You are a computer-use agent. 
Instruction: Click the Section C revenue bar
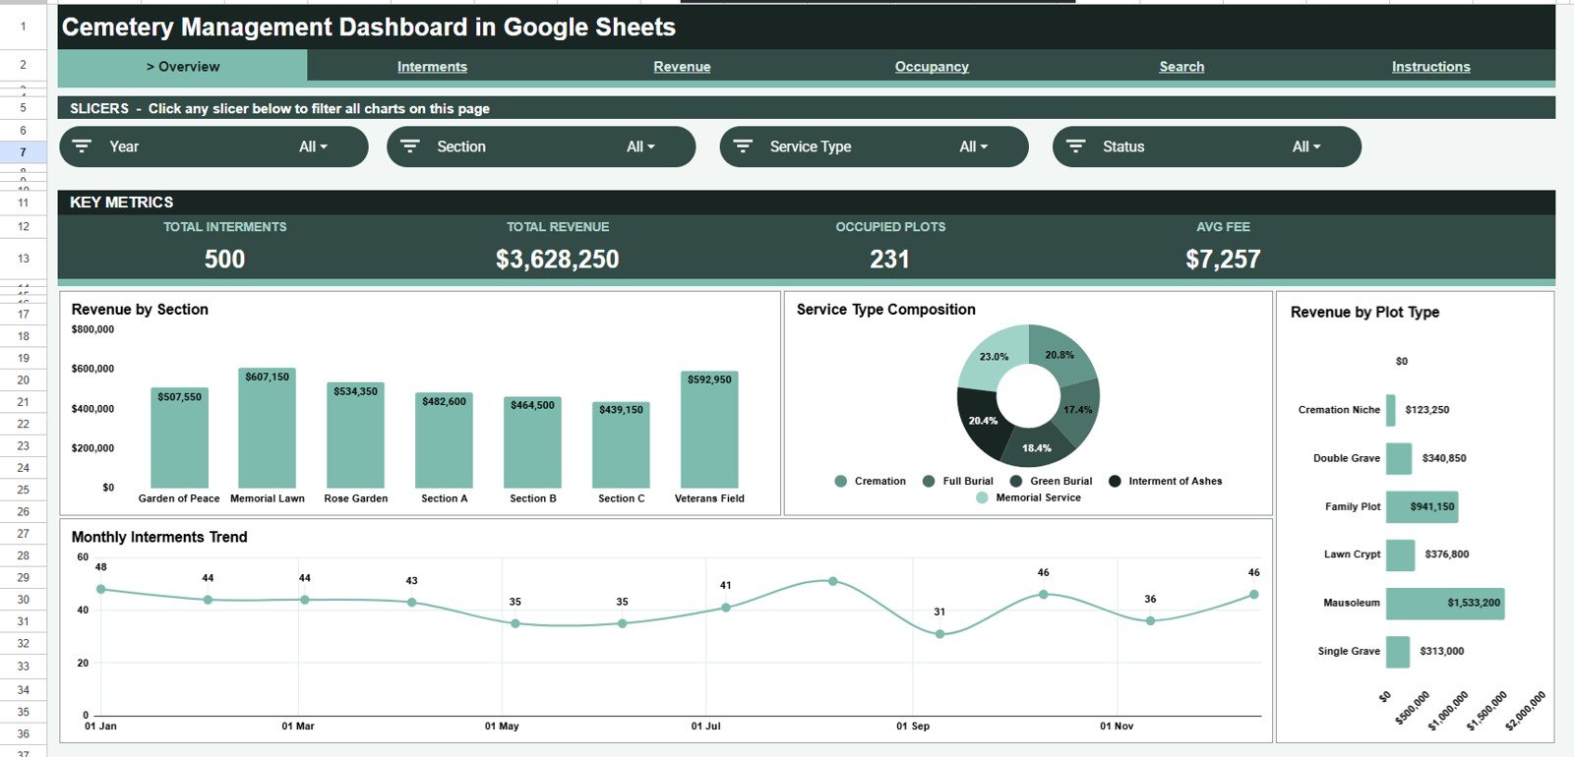click(621, 444)
